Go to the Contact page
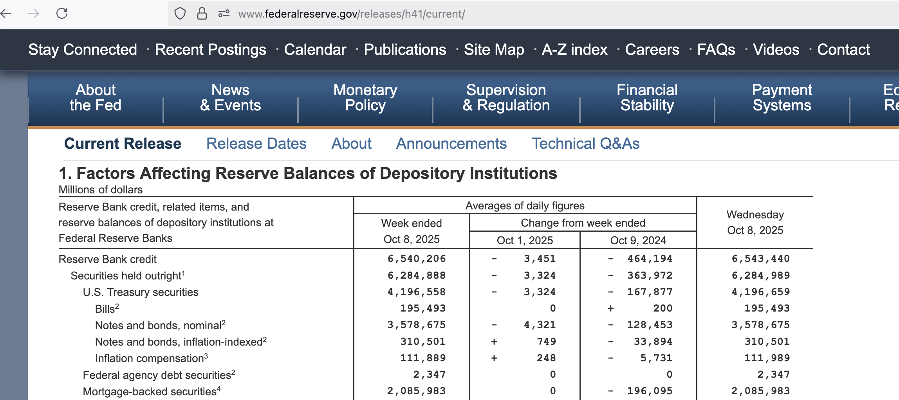 (843, 50)
